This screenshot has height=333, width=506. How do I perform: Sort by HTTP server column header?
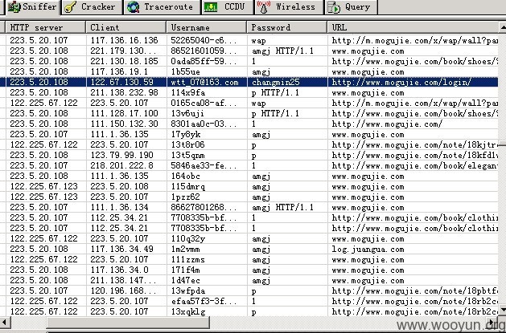[46, 27]
